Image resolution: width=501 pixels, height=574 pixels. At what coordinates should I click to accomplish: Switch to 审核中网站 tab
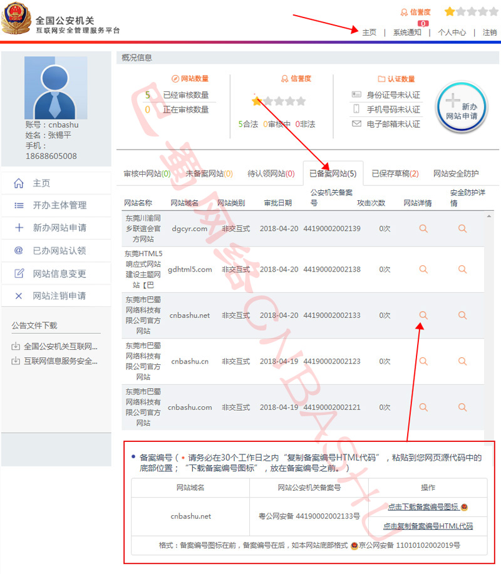(147, 173)
